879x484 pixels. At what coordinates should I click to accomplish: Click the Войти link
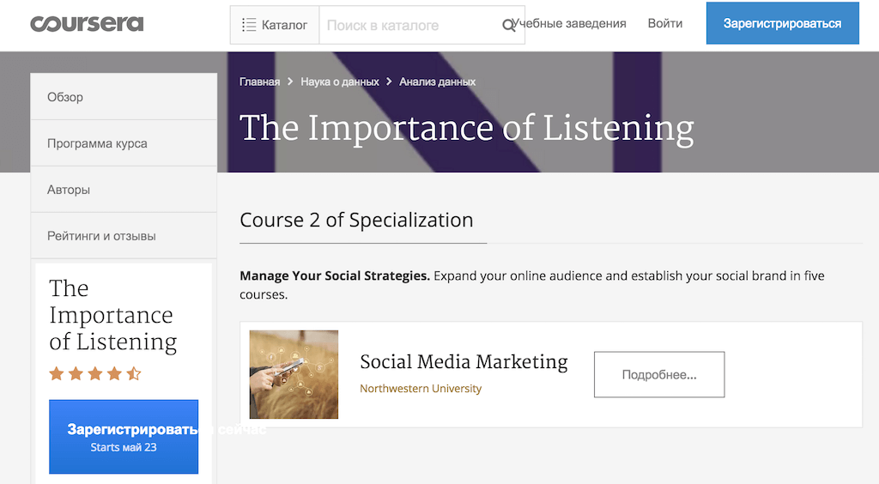[x=665, y=24]
